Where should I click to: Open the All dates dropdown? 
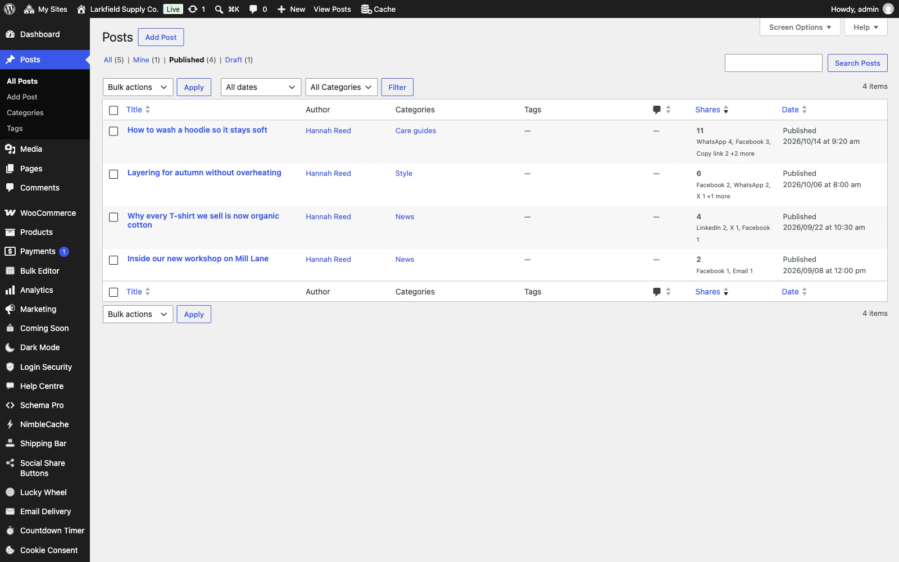pos(261,87)
